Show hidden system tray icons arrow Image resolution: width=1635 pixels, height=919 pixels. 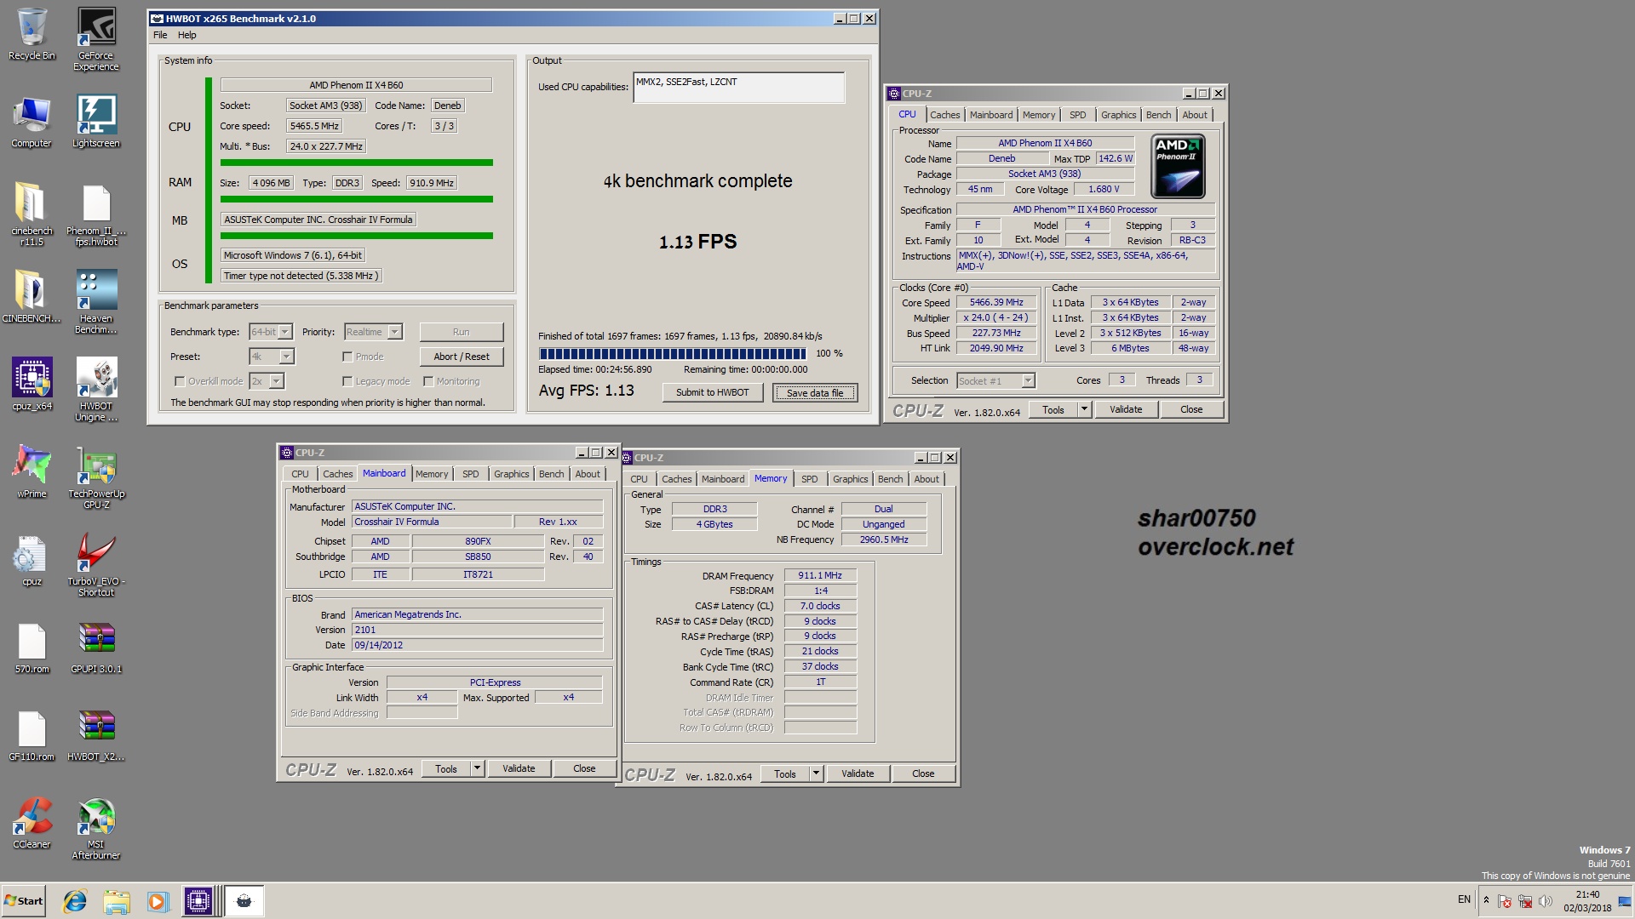coord(1486,900)
